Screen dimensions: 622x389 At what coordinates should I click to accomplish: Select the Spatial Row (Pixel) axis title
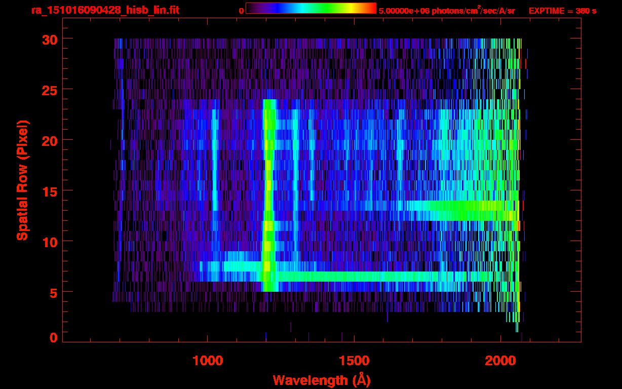[22, 180]
